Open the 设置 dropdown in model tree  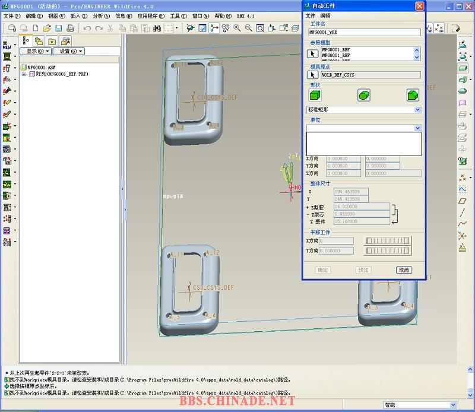point(69,51)
